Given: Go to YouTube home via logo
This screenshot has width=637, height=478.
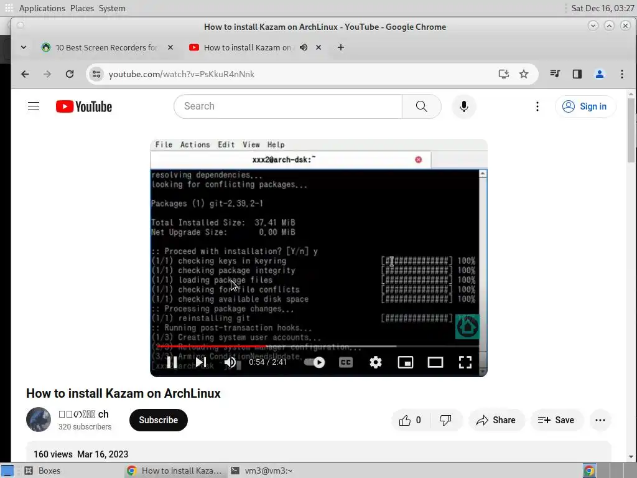Looking at the screenshot, I should click(x=84, y=106).
